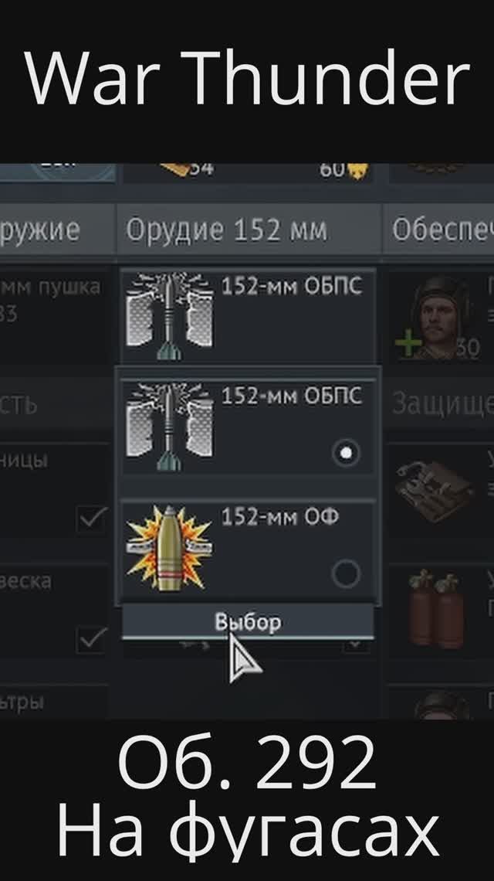Click the APFSDS shell icon in the selected ammo slot

coord(169,316)
